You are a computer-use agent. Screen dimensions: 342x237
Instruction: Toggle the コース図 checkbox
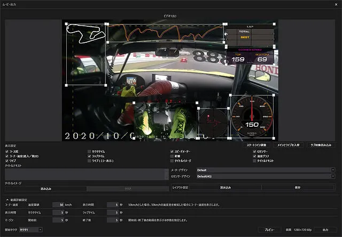[7, 151]
